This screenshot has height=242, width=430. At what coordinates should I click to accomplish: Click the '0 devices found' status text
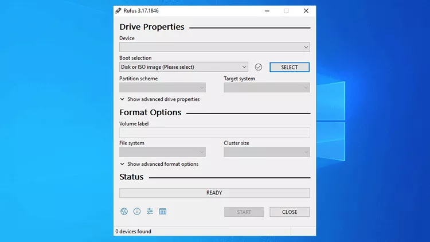click(x=133, y=231)
